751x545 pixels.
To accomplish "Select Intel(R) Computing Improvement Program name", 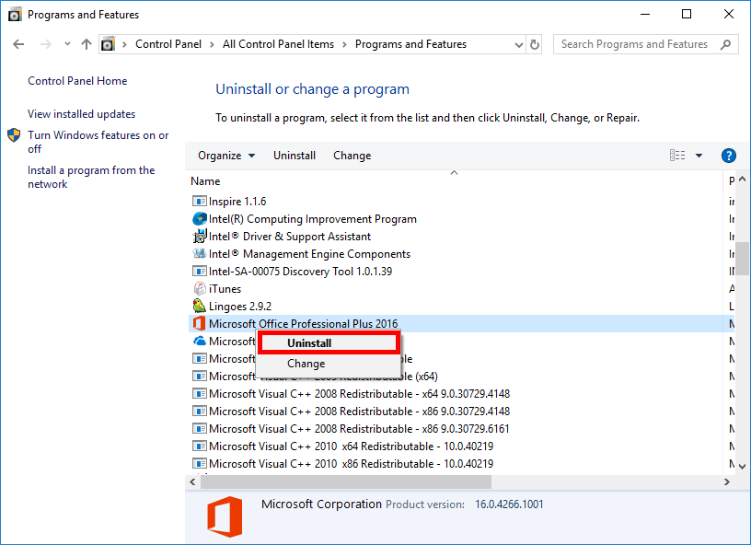I will 313,219.
